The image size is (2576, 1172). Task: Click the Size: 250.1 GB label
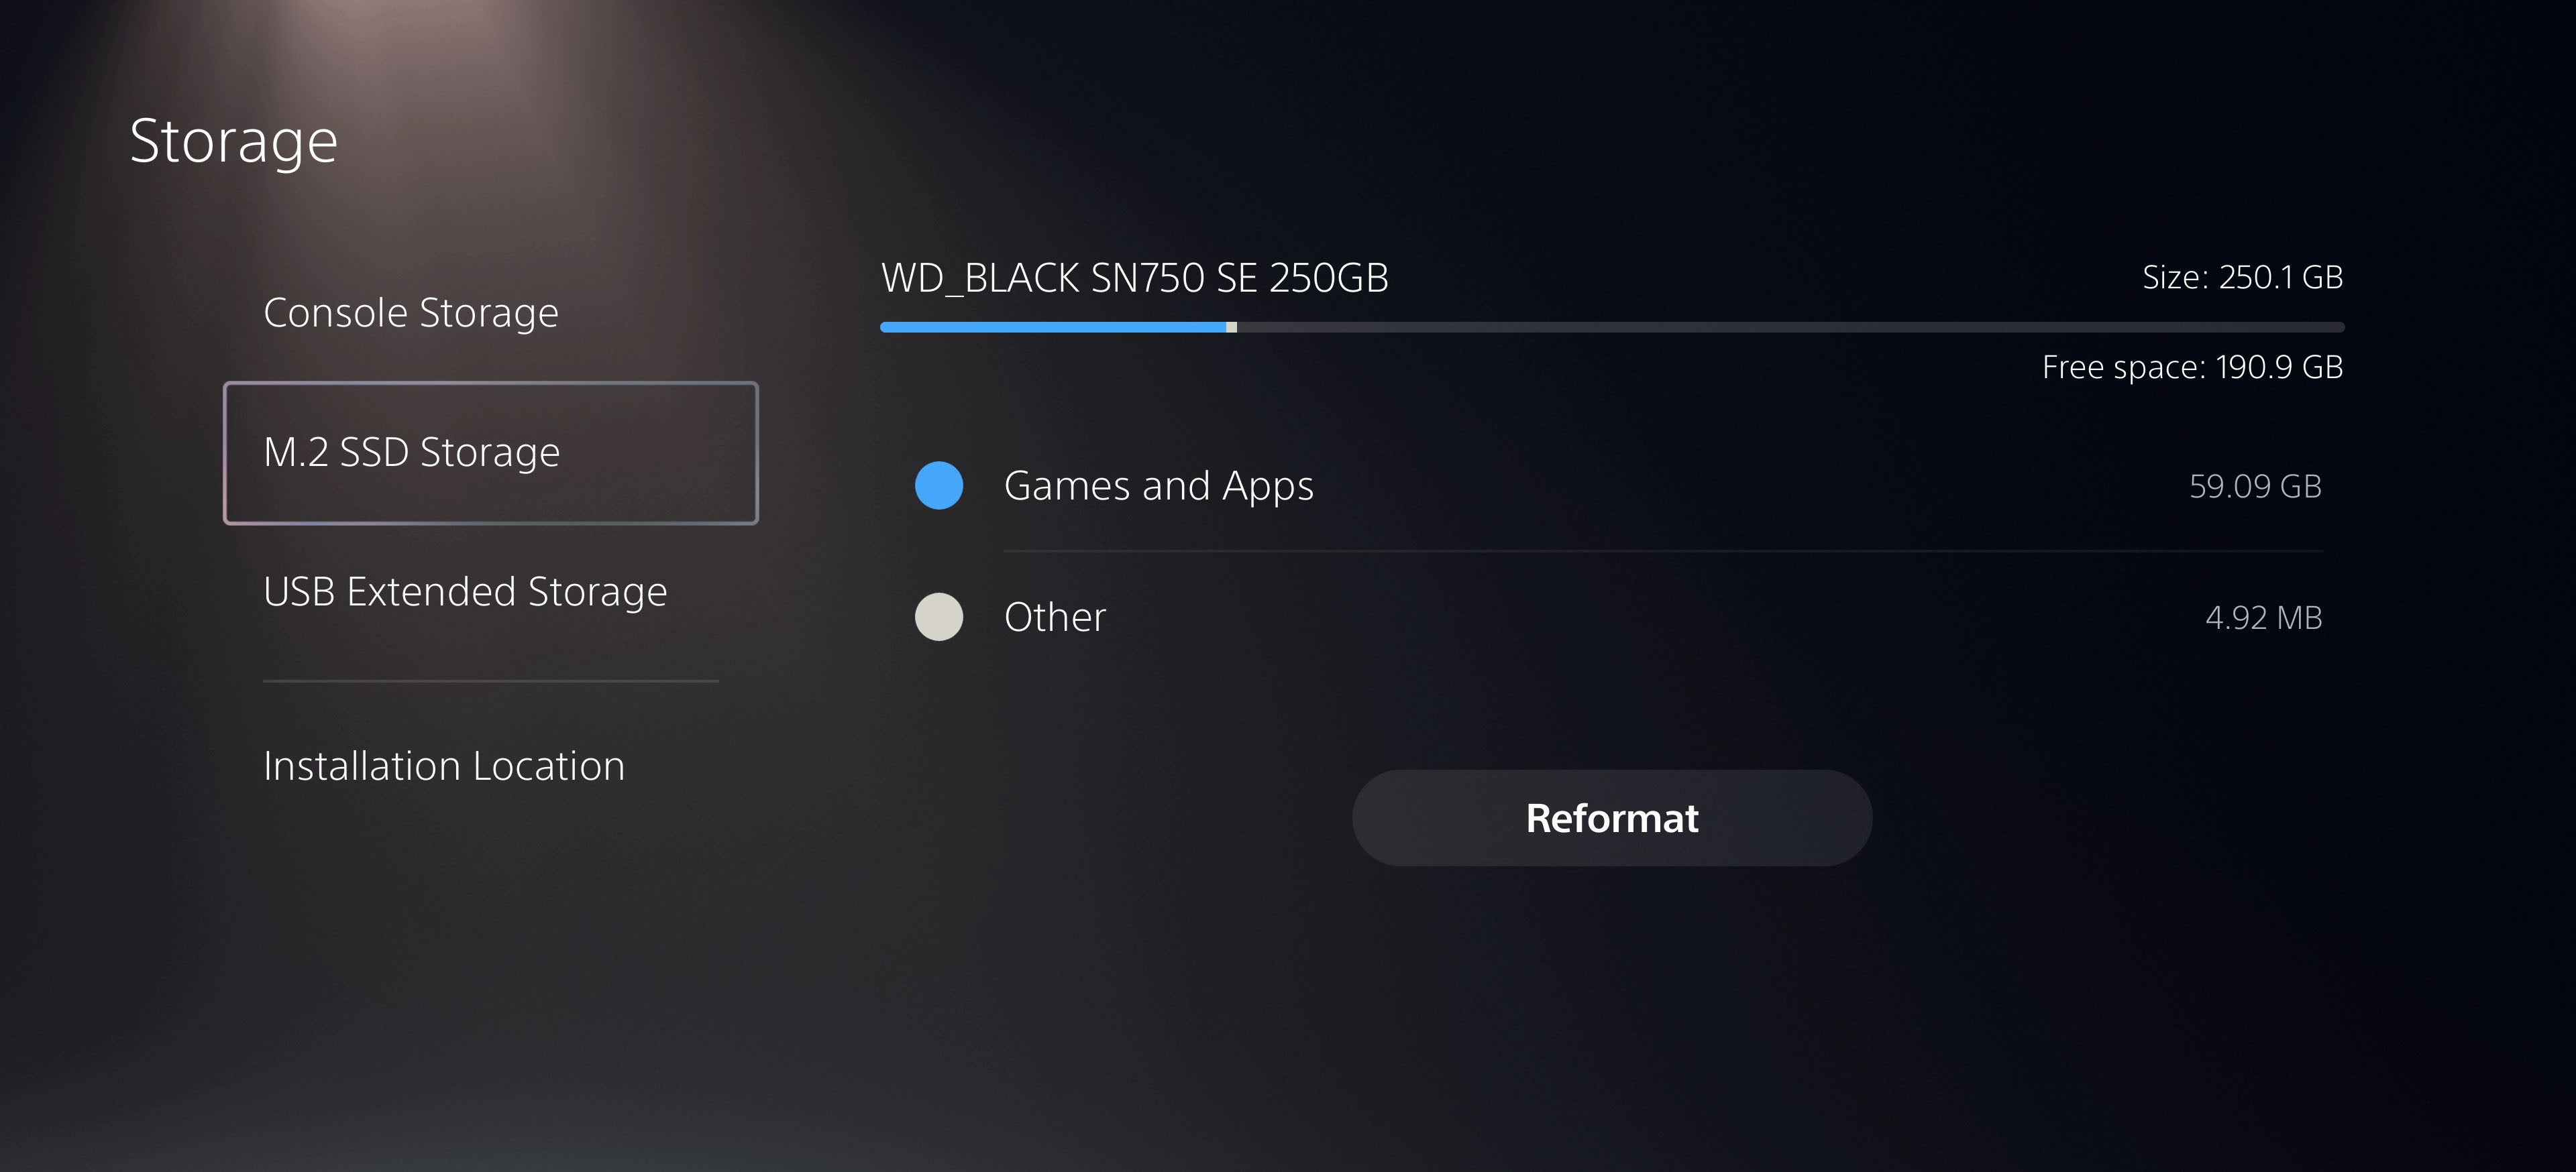pos(2243,277)
